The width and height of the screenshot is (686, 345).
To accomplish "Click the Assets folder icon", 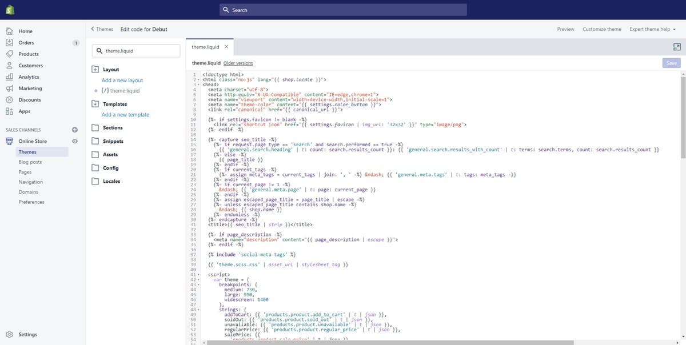I will click(x=95, y=155).
